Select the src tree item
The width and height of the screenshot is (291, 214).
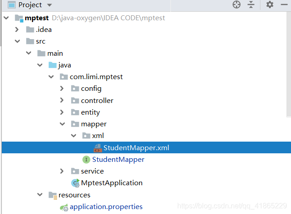click(x=40, y=41)
